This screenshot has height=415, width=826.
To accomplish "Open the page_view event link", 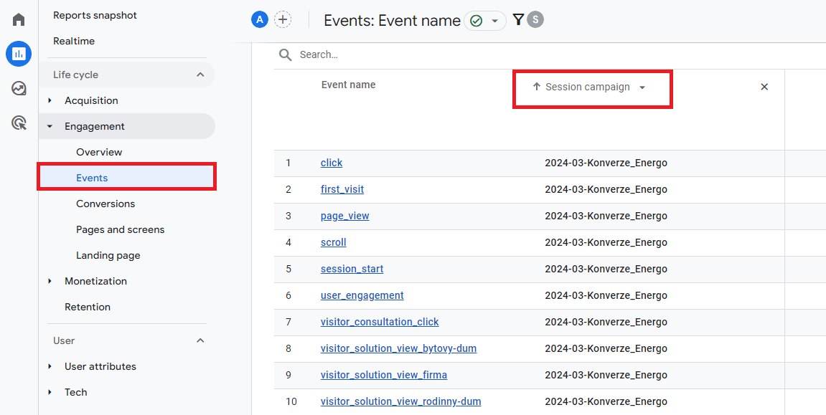I will (344, 216).
